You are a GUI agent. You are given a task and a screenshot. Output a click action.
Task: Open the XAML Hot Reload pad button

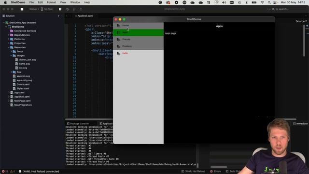(193, 172)
